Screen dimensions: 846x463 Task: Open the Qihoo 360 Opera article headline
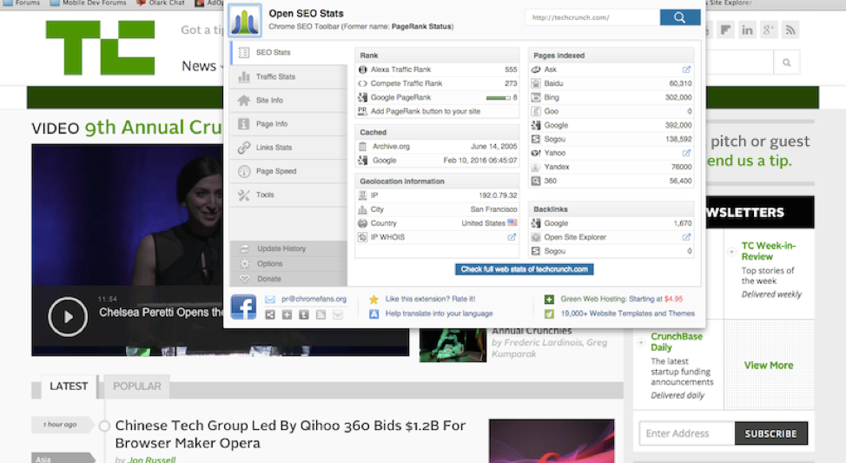pos(290,434)
